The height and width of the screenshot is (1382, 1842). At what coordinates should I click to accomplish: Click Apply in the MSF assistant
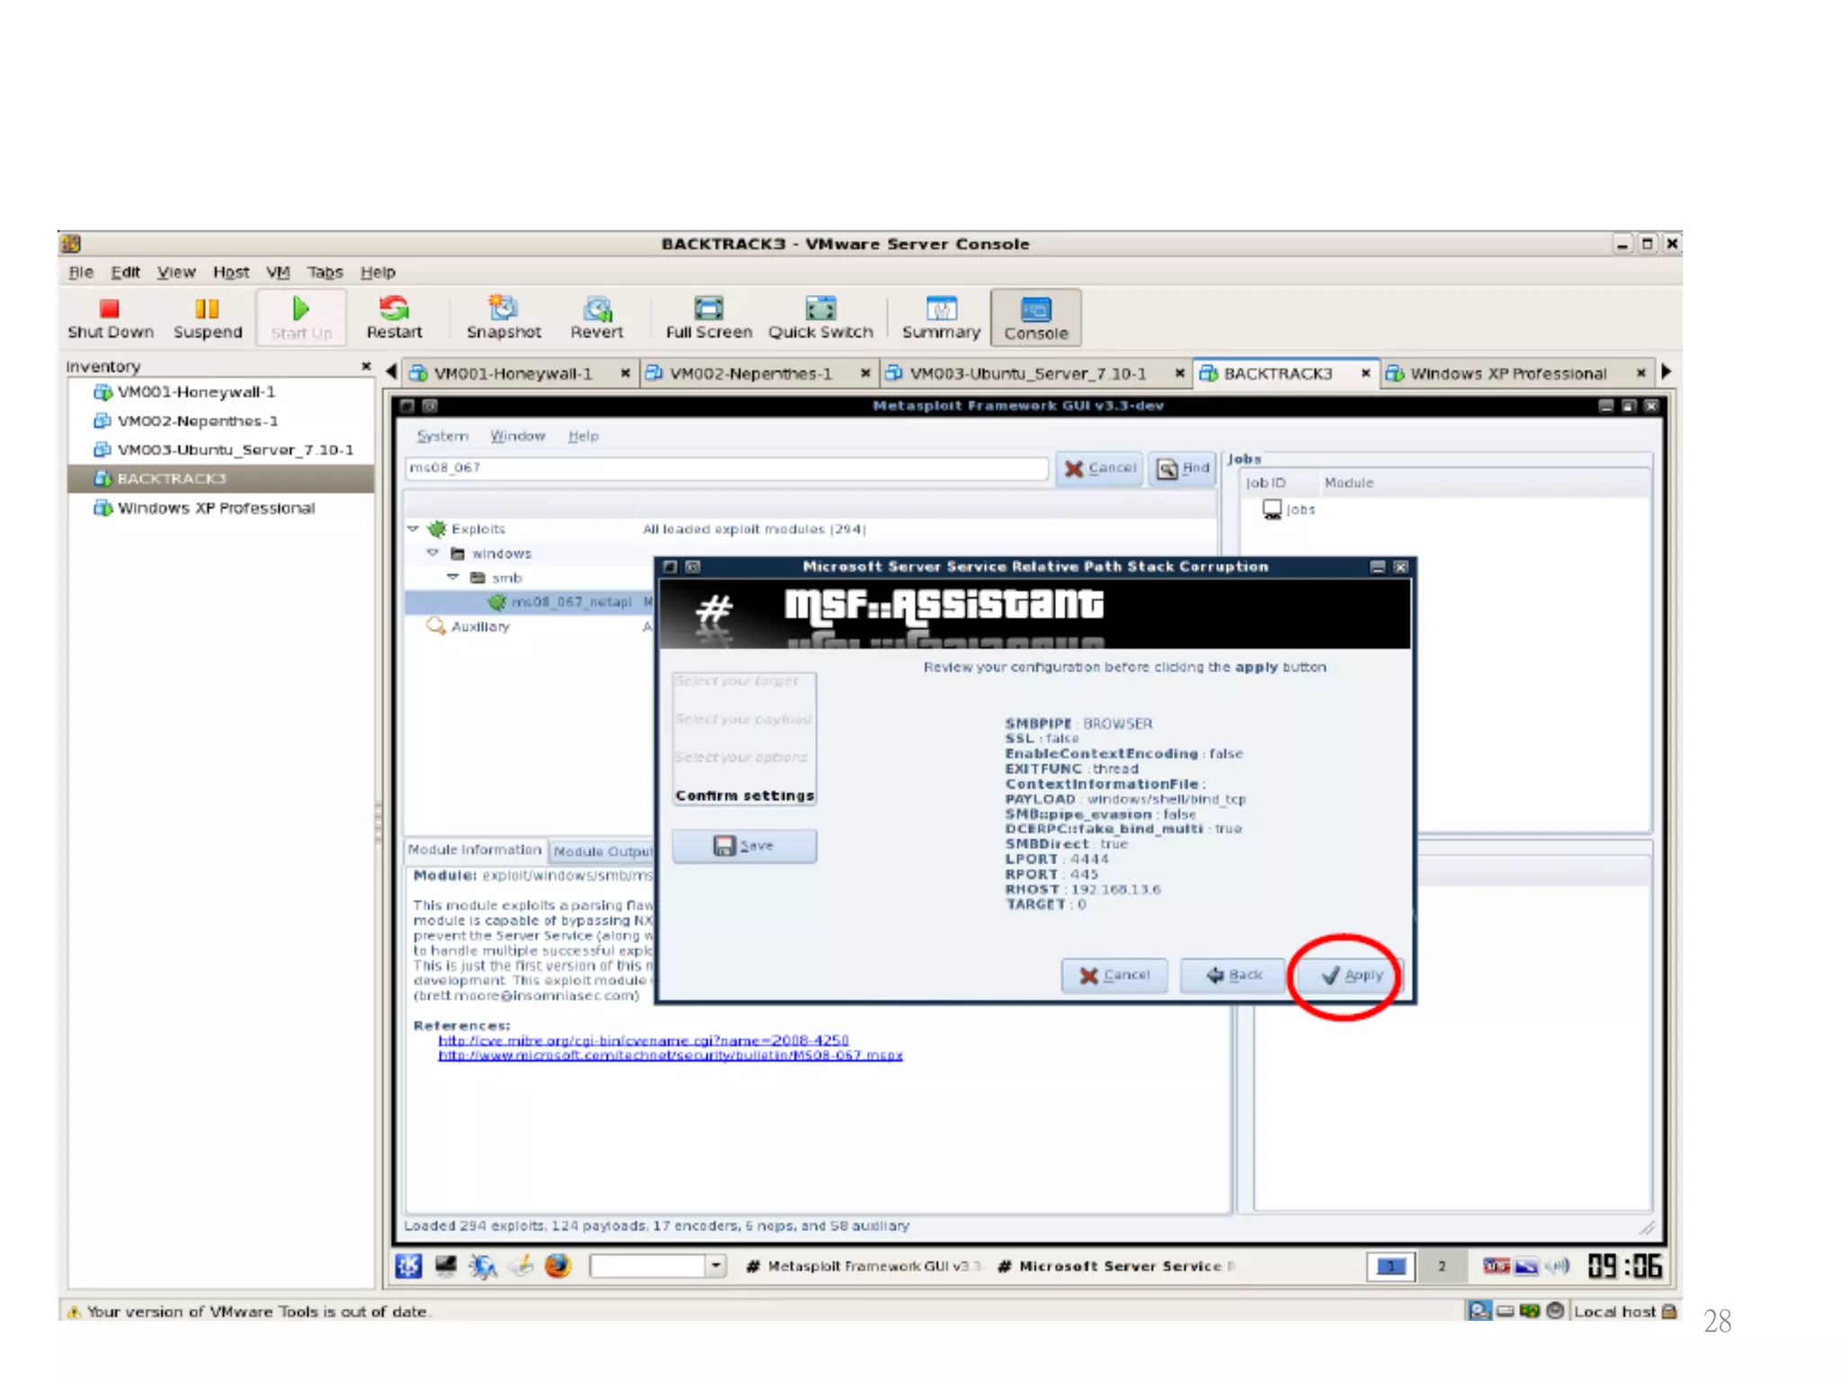(1352, 975)
